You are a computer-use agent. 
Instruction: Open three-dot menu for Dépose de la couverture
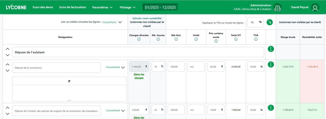[x=271, y=65]
